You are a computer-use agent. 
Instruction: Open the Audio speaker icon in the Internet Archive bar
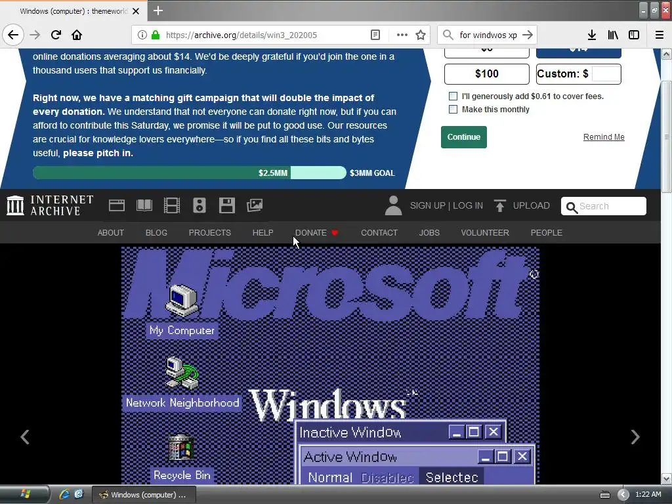(199, 205)
